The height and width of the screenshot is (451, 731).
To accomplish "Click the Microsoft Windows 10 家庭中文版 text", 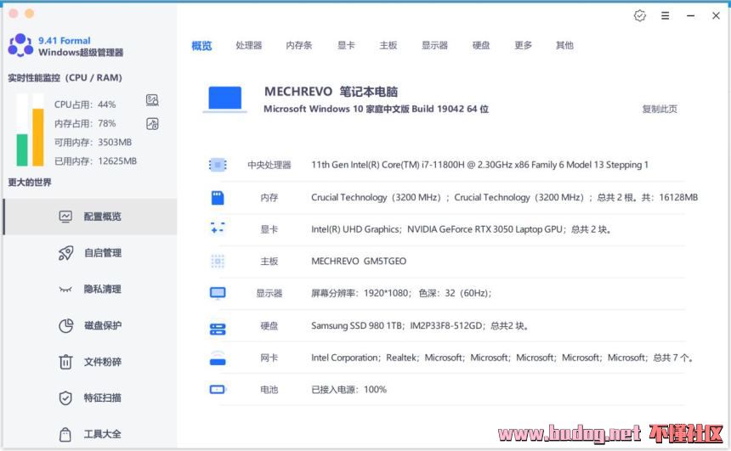I will [376, 109].
